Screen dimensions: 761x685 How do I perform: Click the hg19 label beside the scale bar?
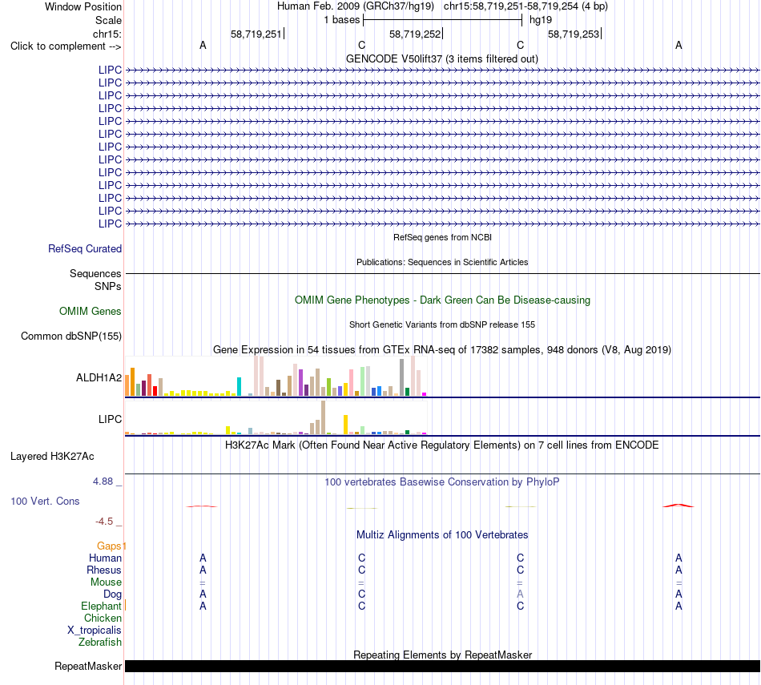[541, 20]
